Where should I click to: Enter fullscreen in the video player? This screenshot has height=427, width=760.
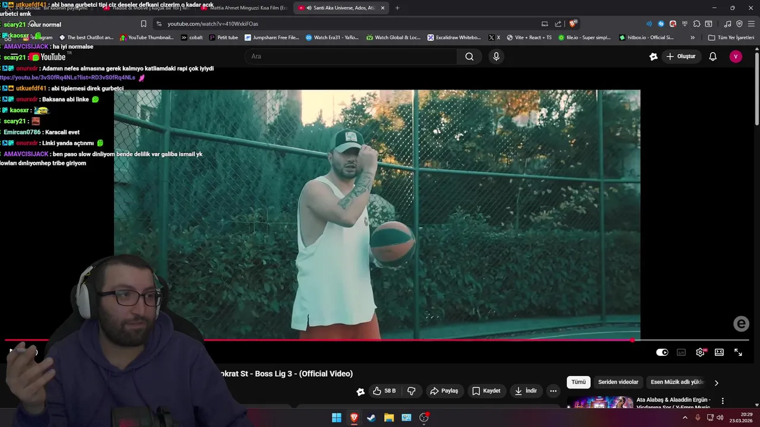tap(738, 352)
